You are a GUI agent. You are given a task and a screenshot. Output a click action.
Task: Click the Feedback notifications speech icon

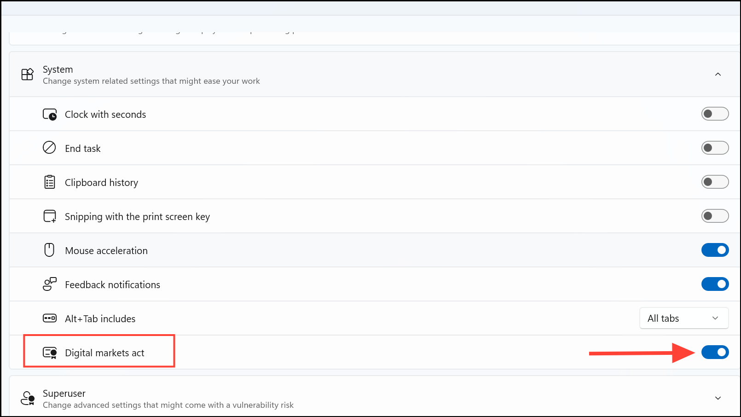(x=49, y=284)
